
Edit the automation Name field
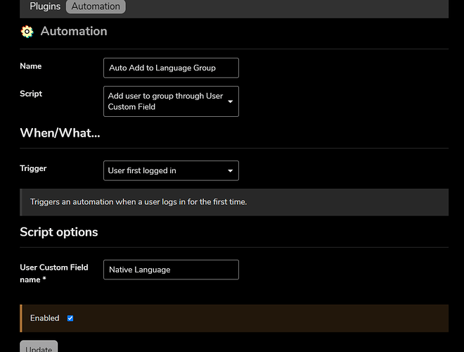click(171, 68)
